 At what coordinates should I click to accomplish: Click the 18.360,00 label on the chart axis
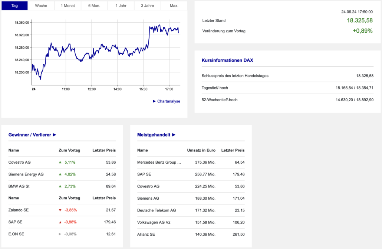click(22, 22)
